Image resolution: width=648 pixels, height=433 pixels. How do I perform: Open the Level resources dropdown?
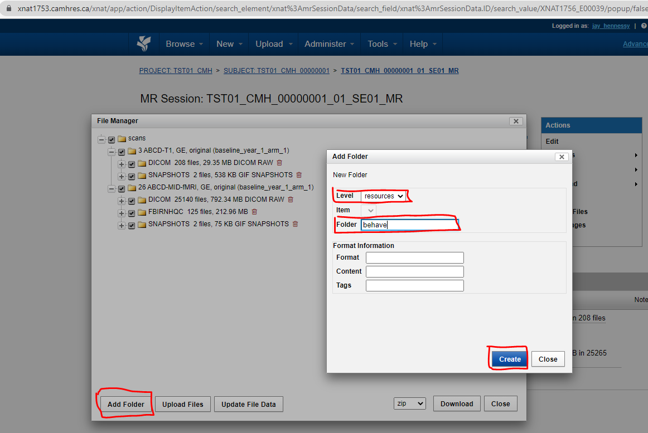383,196
